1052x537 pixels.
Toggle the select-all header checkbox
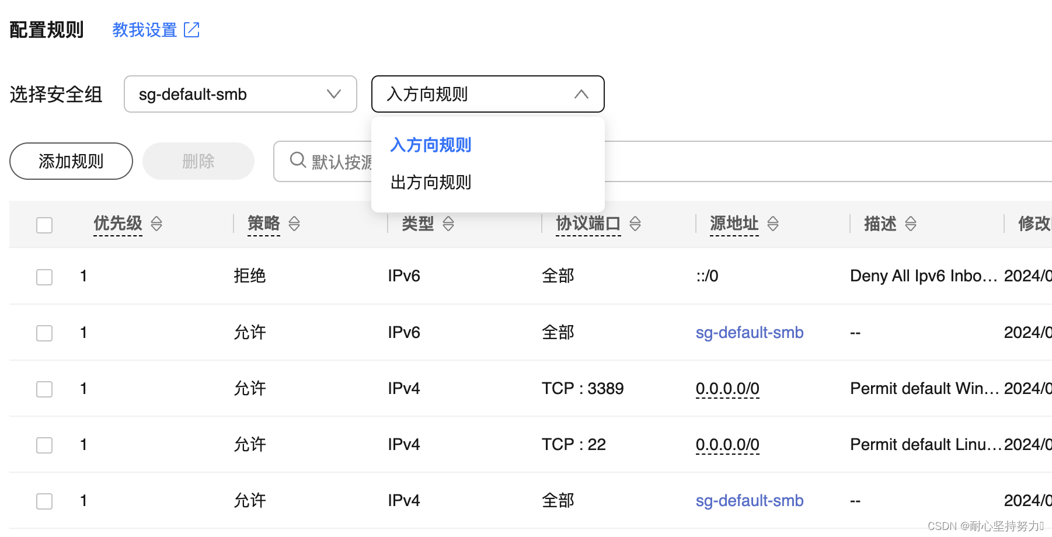click(44, 225)
